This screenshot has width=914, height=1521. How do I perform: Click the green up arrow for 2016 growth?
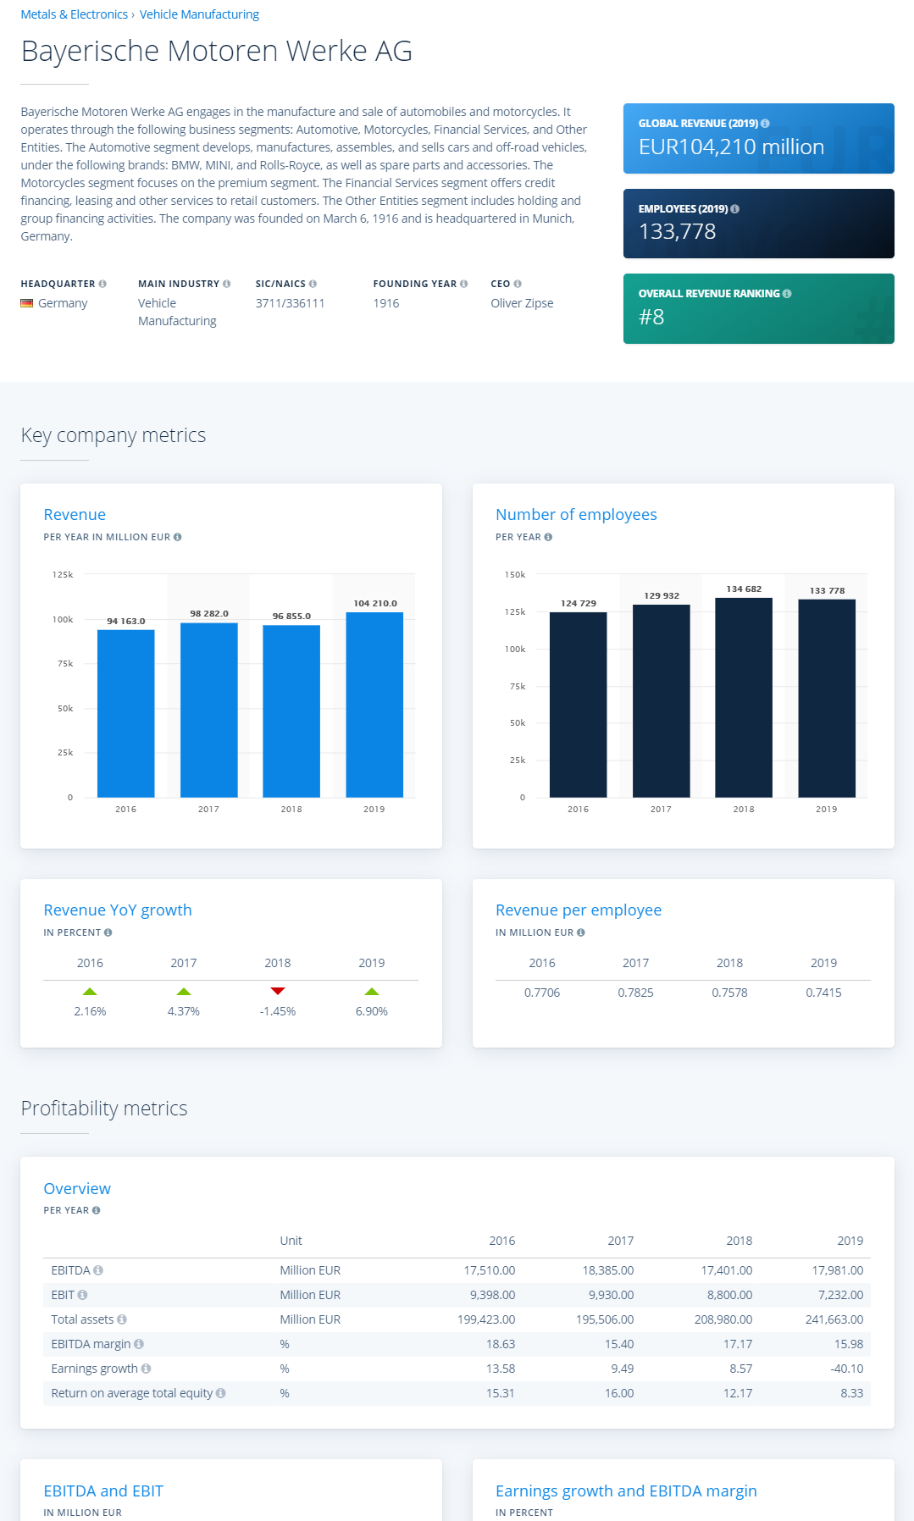point(90,991)
